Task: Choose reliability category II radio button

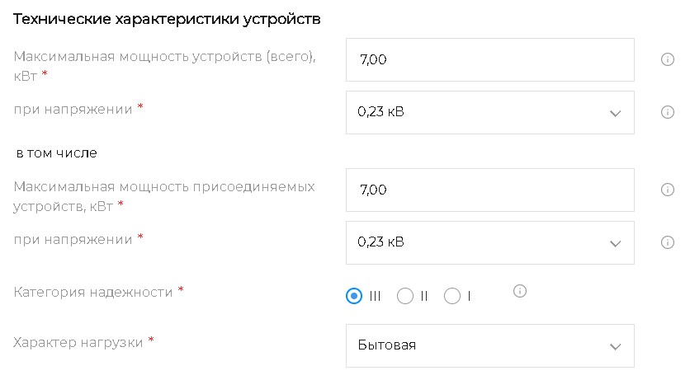Action: 404,296
